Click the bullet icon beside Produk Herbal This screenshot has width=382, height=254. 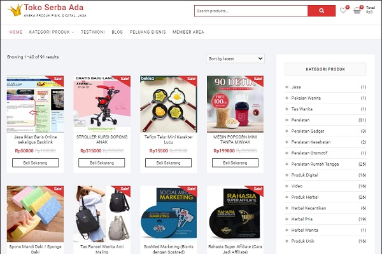click(x=286, y=197)
